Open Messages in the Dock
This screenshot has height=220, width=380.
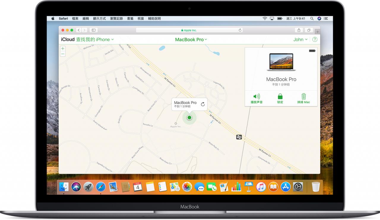click(x=199, y=187)
